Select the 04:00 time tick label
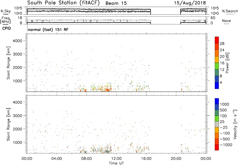Screen dimensions: 238x165 pos(57,159)
